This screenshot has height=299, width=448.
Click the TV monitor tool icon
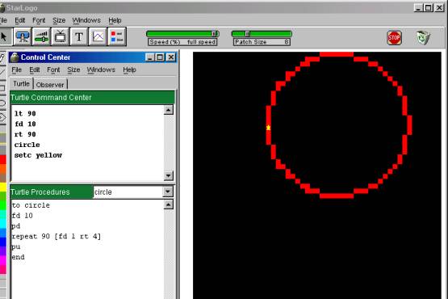click(x=61, y=36)
